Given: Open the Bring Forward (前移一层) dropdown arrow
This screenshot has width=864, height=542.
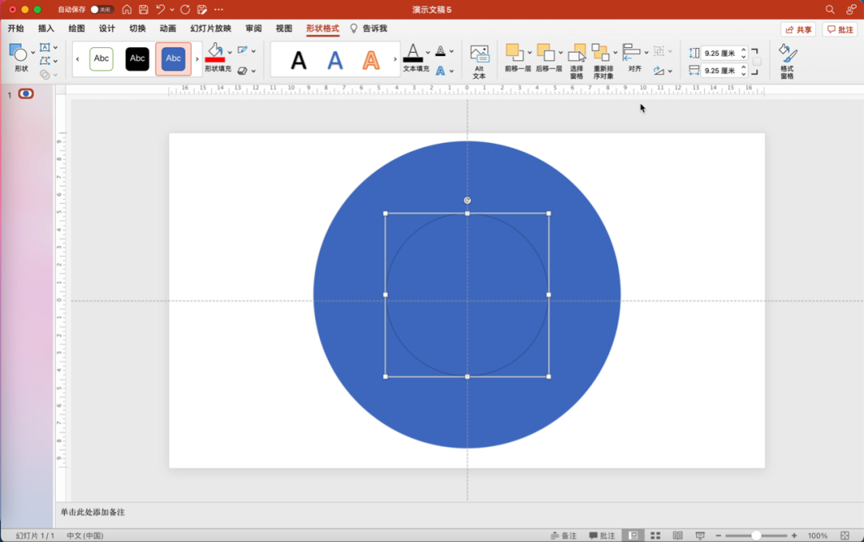Looking at the screenshot, I should coord(530,53).
